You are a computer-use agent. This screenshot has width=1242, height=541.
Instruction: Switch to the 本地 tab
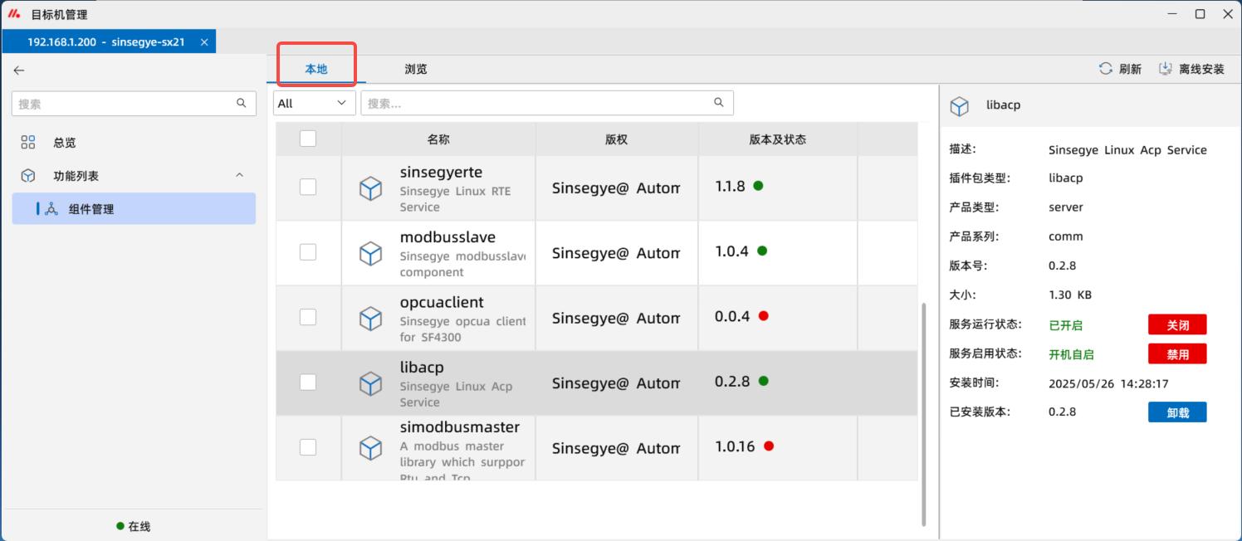[316, 69]
